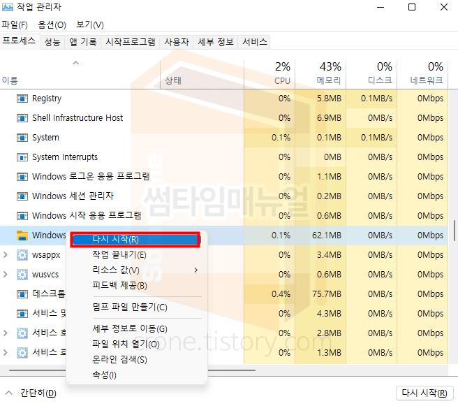This screenshot has width=458, height=406.
Task: Switch to the 앱 기록 tab
Action: [82, 42]
